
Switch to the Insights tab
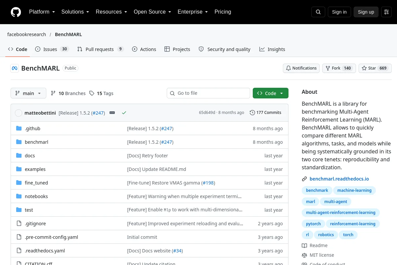272,49
